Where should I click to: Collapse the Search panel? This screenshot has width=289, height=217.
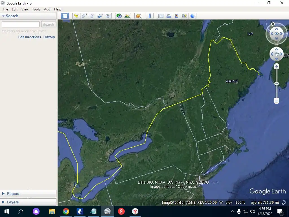point(3,16)
